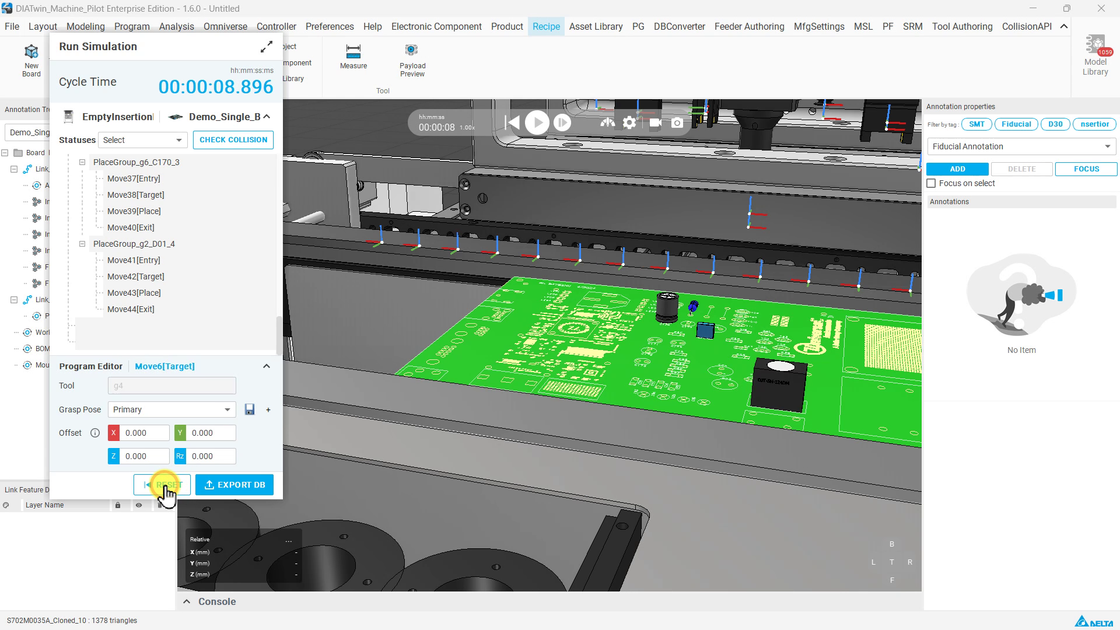Start video recording of the viewport

[655, 123]
